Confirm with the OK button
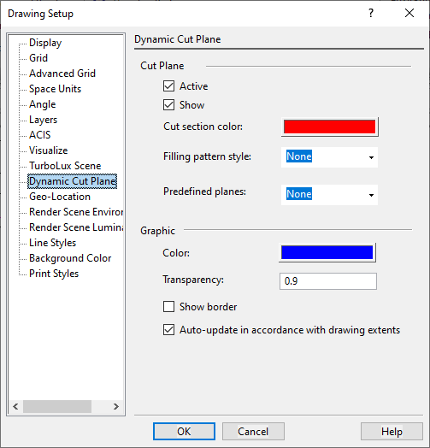The image size is (430, 448). click(x=184, y=432)
